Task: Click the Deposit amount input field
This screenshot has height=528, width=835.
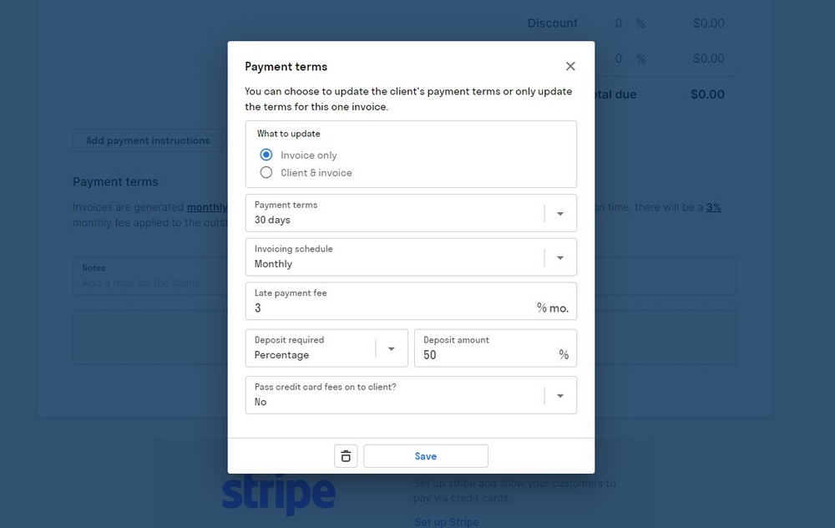Action: pos(495,348)
